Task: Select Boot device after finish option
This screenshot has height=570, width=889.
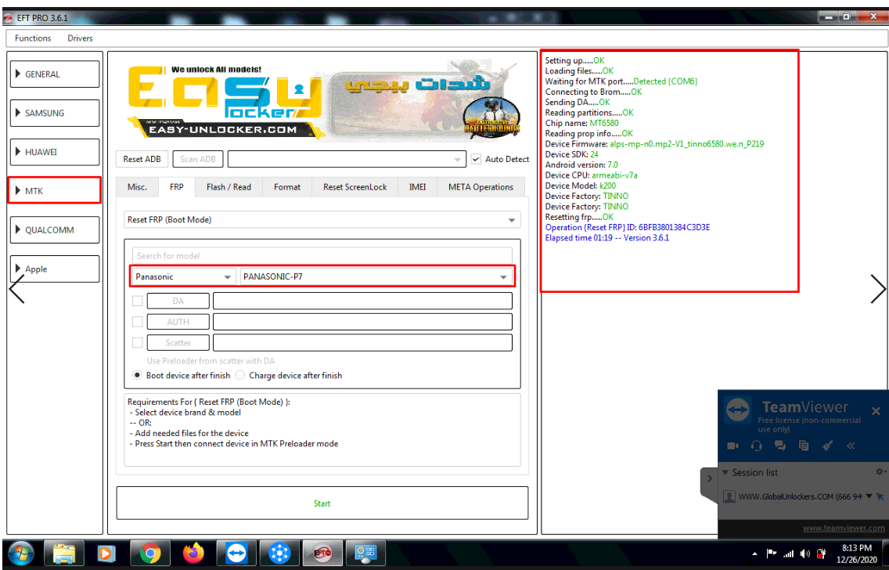Action: tap(137, 375)
